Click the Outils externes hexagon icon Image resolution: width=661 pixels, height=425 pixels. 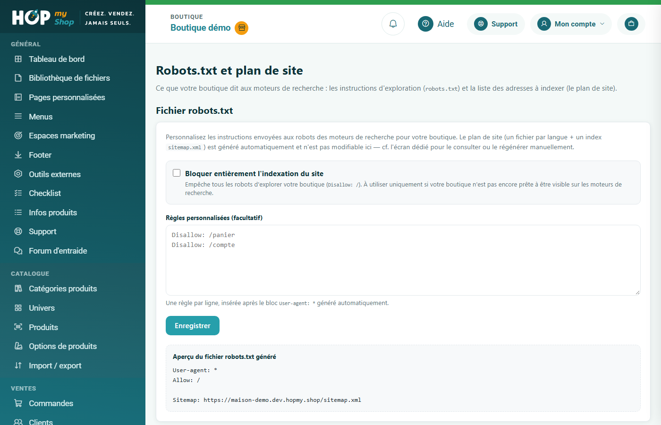click(18, 174)
